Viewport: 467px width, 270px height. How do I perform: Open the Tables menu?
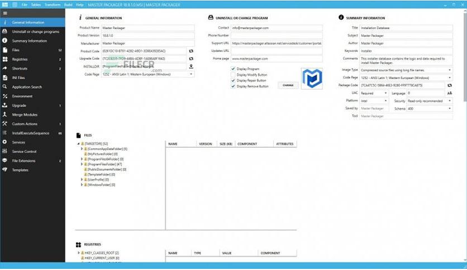pos(36,5)
